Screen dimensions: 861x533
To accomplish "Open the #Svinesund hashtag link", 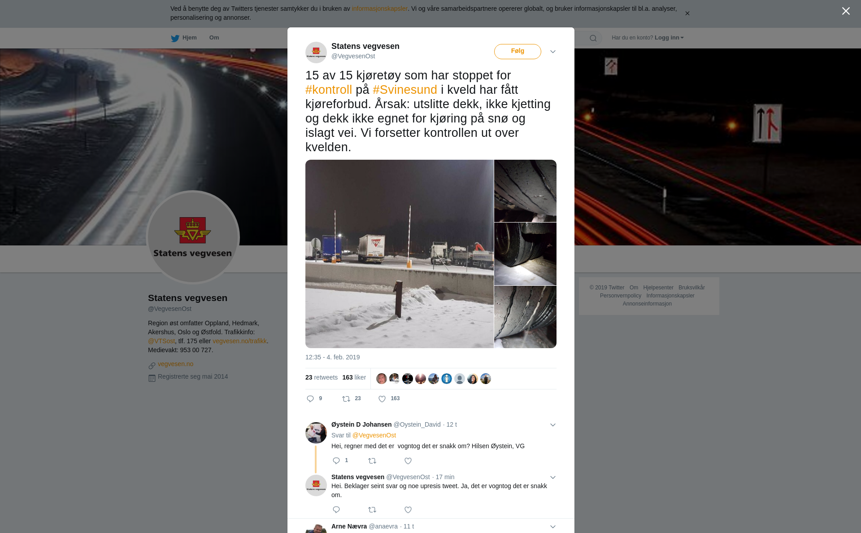I will tap(405, 90).
